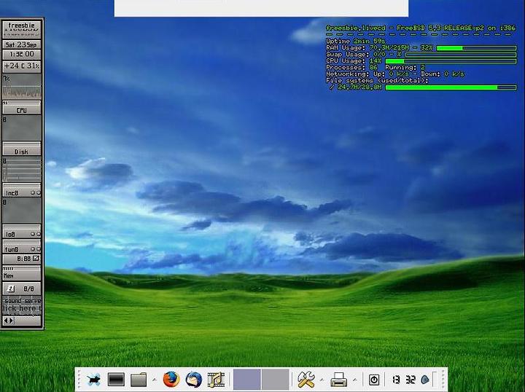Click the Processes 86 text
This screenshot has width=525, height=392.
[352, 67]
